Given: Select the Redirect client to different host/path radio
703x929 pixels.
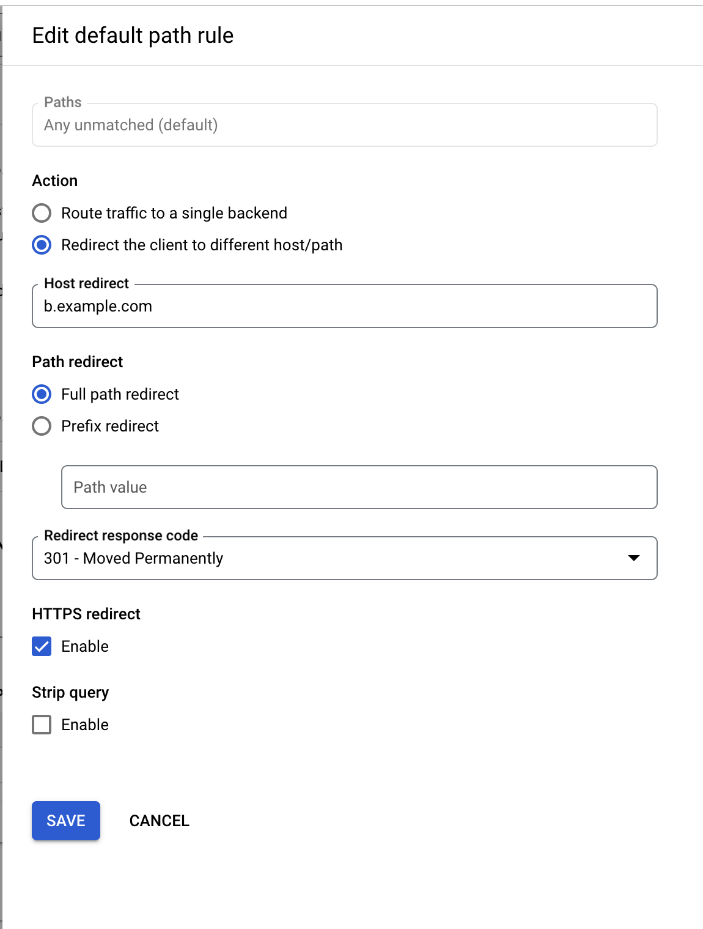Looking at the screenshot, I should pos(42,245).
